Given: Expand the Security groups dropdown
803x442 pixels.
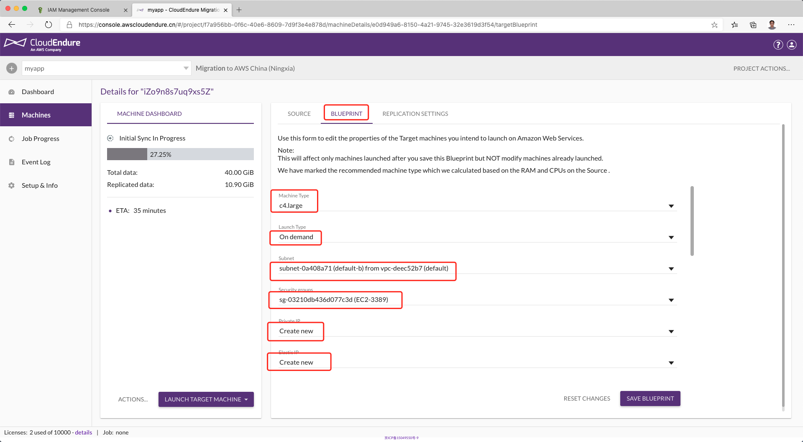Looking at the screenshot, I should [671, 300].
